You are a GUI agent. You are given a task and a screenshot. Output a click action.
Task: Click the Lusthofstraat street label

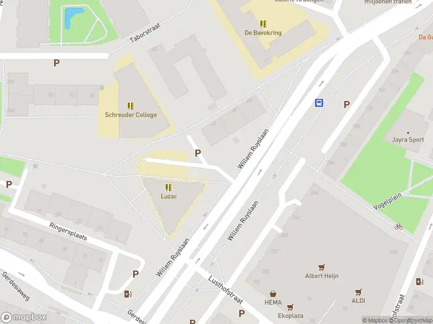pos(225,290)
